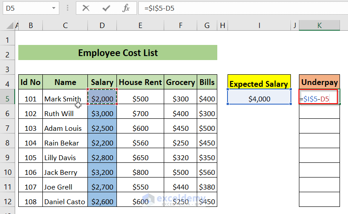This screenshot has height=214, width=348.
Task: Click the formula bar options dots
Action: tap(68, 8)
